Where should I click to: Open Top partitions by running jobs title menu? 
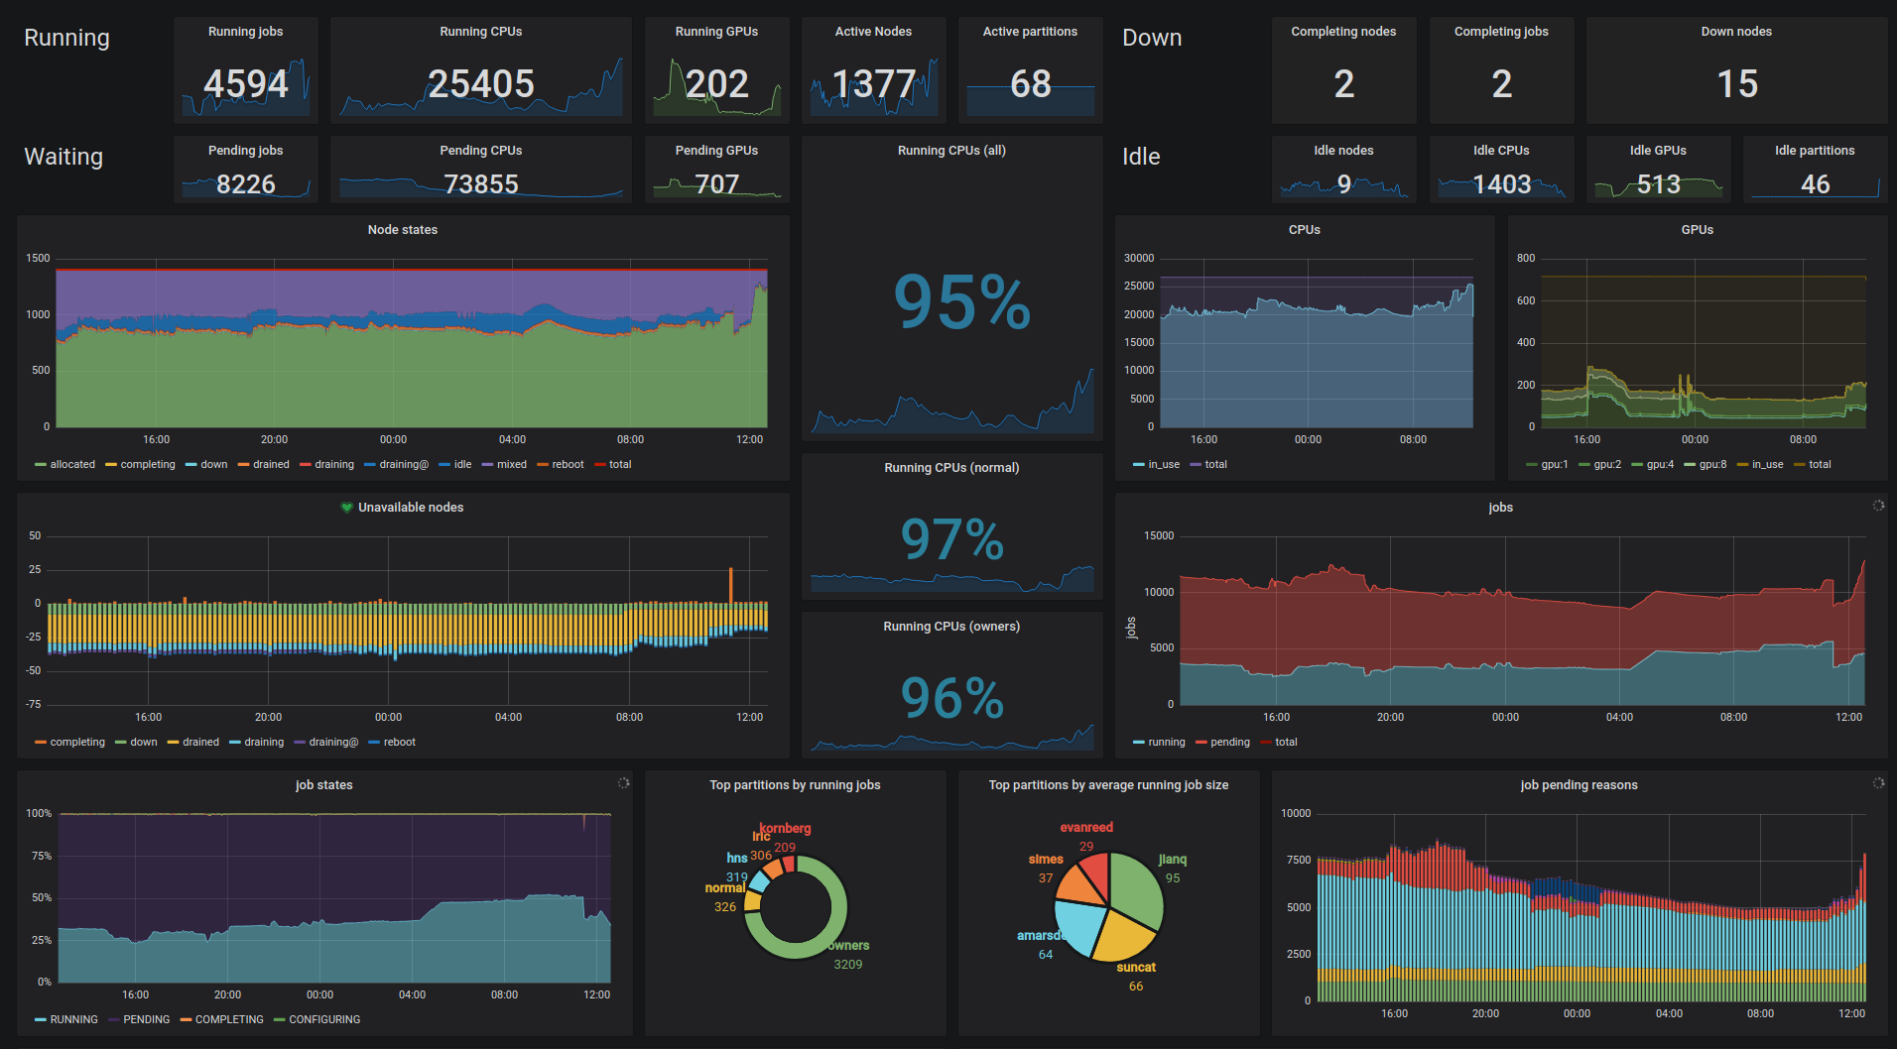point(795,785)
